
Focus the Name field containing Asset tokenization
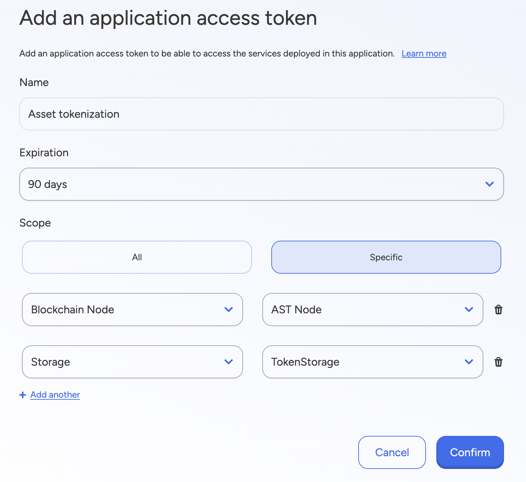261,114
